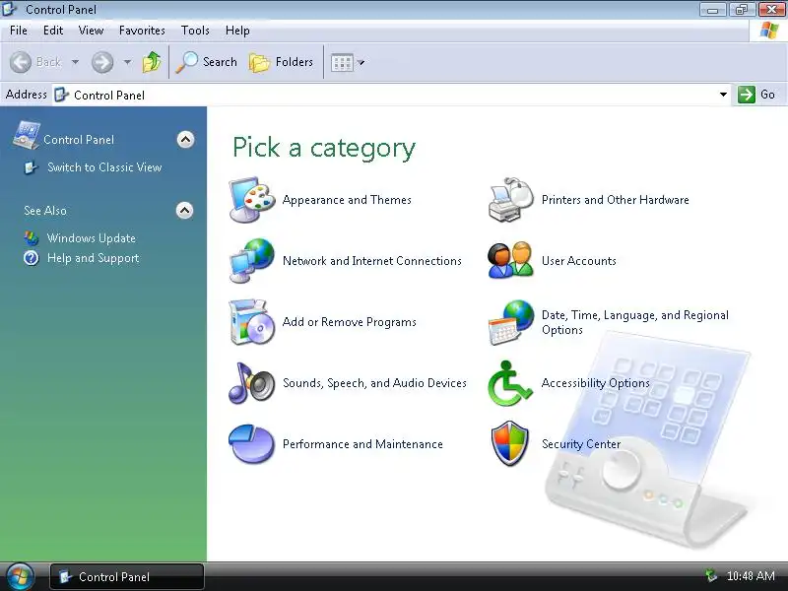Open the File menu
The height and width of the screenshot is (591, 788).
[x=19, y=31]
